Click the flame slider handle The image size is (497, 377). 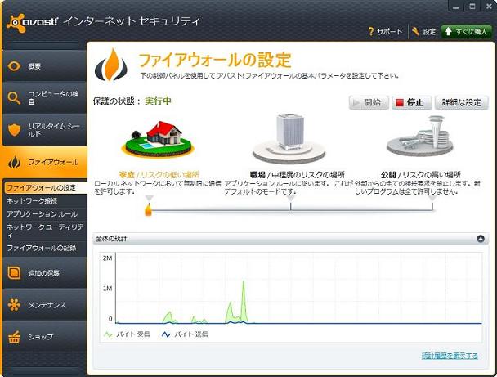148,209
